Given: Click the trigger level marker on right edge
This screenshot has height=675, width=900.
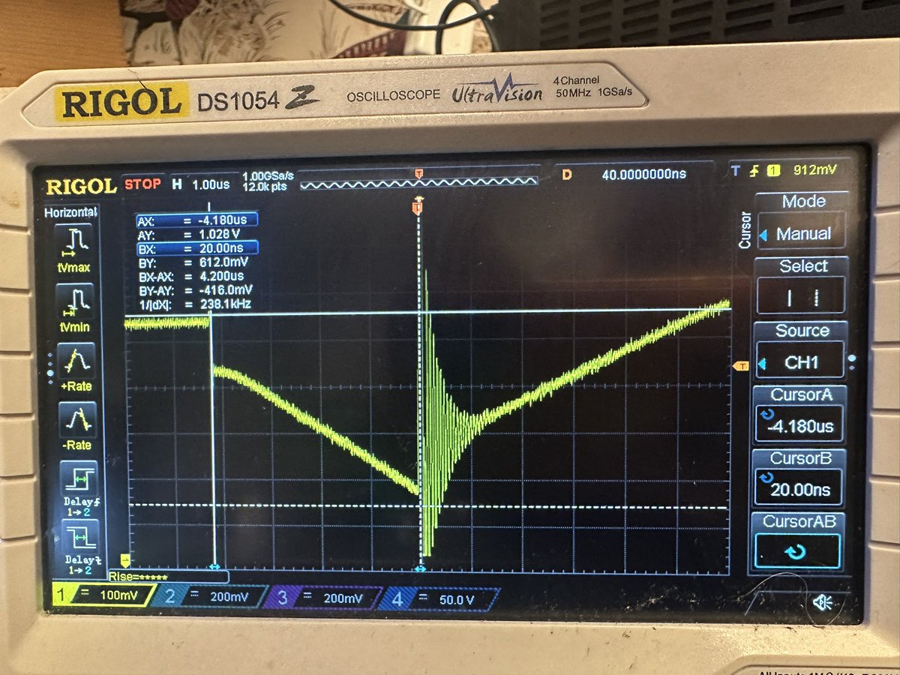Looking at the screenshot, I should tap(740, 365).
